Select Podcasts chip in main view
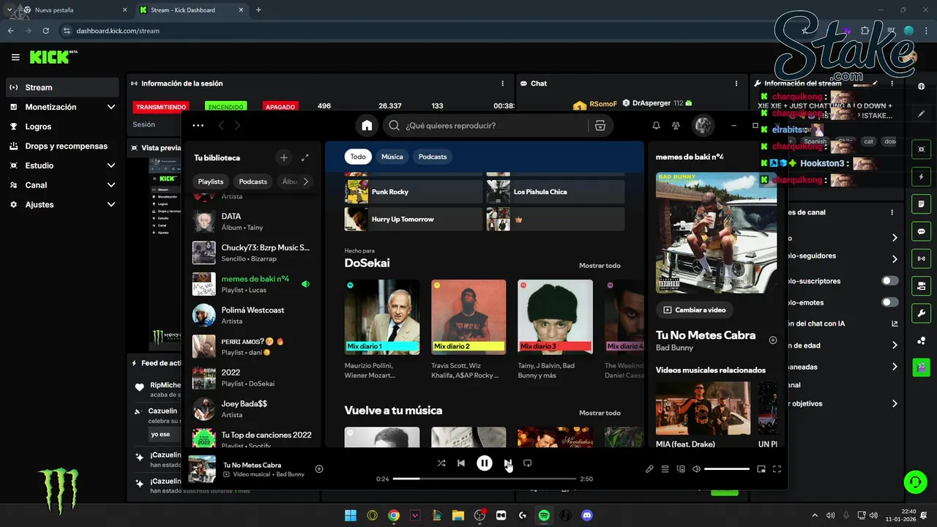 (x=433, y=157)
